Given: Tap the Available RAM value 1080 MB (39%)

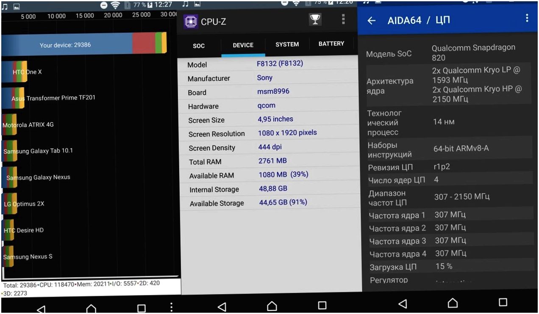Looking at the screenshot, I should tap(283, 174).
